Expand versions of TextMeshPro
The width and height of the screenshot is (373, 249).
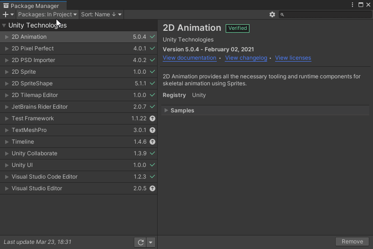(7, 130)
